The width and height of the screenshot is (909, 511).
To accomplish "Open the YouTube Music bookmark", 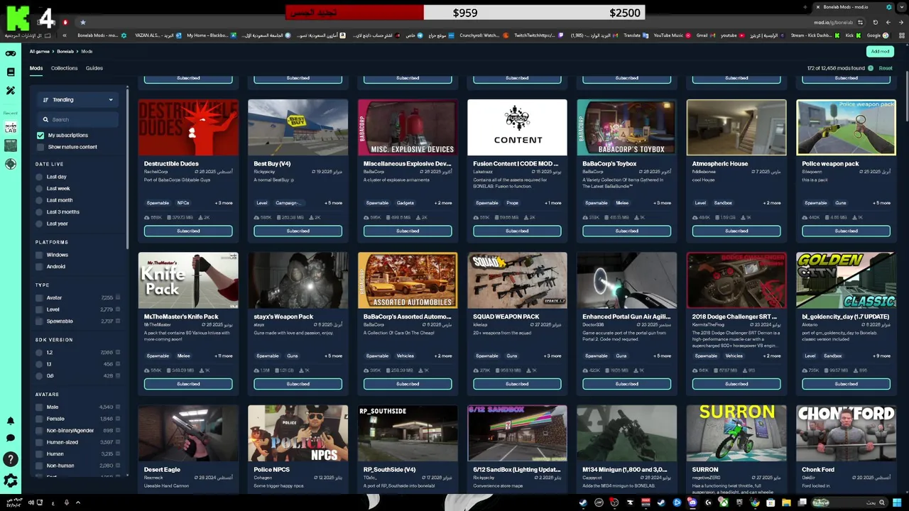I will [672, 35].
